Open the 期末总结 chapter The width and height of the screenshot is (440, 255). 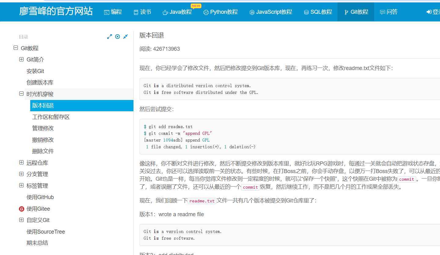(37, 243)
